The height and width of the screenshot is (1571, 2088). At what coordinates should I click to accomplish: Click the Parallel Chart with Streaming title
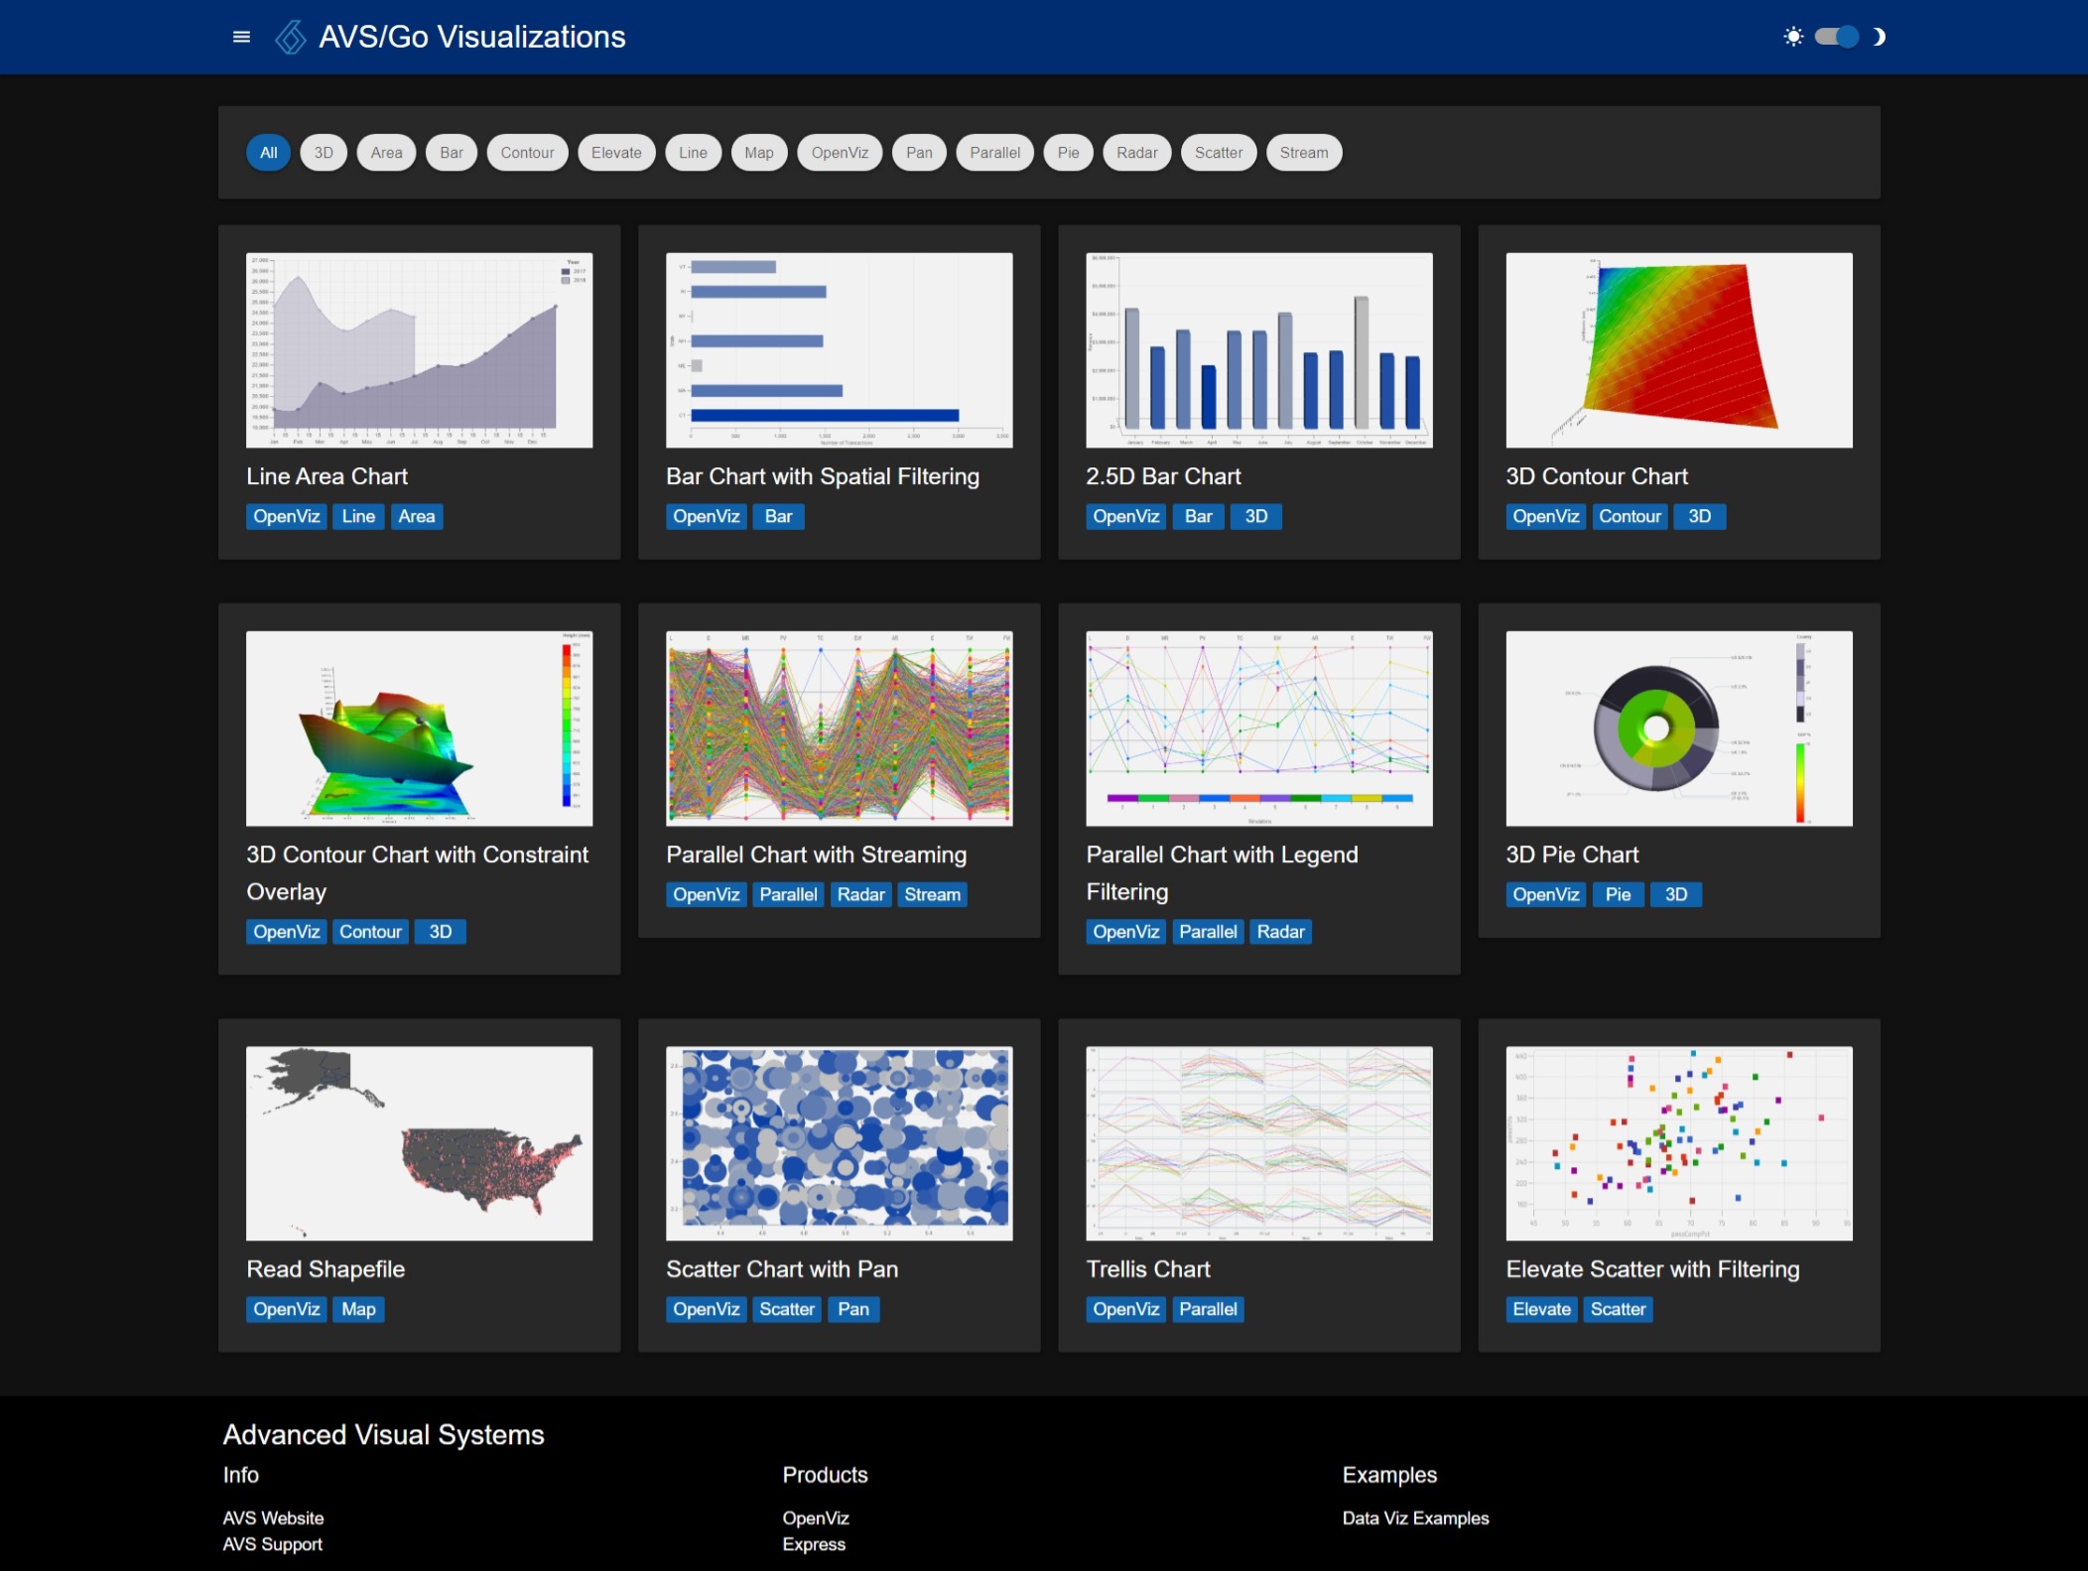tap(816, 854)
